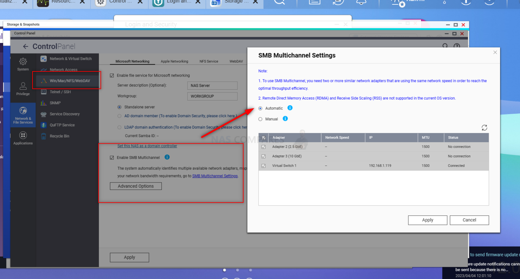The width and height of the screenshot is (520, 279).
Task: Click info icon next to Automatic option
Action: pyautogui.click(x=290, y=108)
